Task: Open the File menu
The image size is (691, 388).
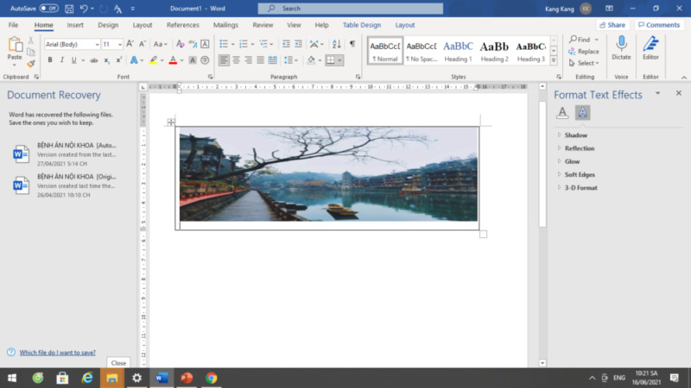Action: pyautogui.click(x=13, y=25)
